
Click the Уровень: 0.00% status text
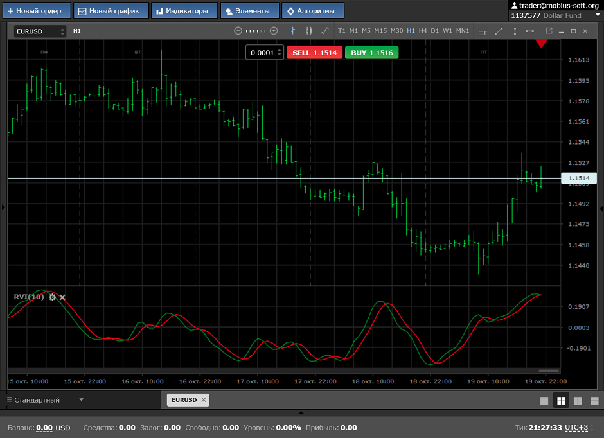coord(272,428)
